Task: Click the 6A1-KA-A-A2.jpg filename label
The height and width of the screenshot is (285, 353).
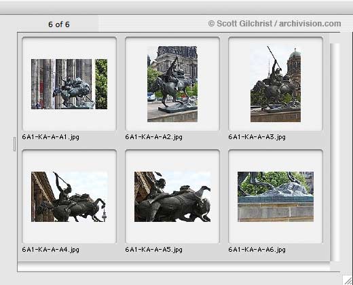Action: (153, 137)
